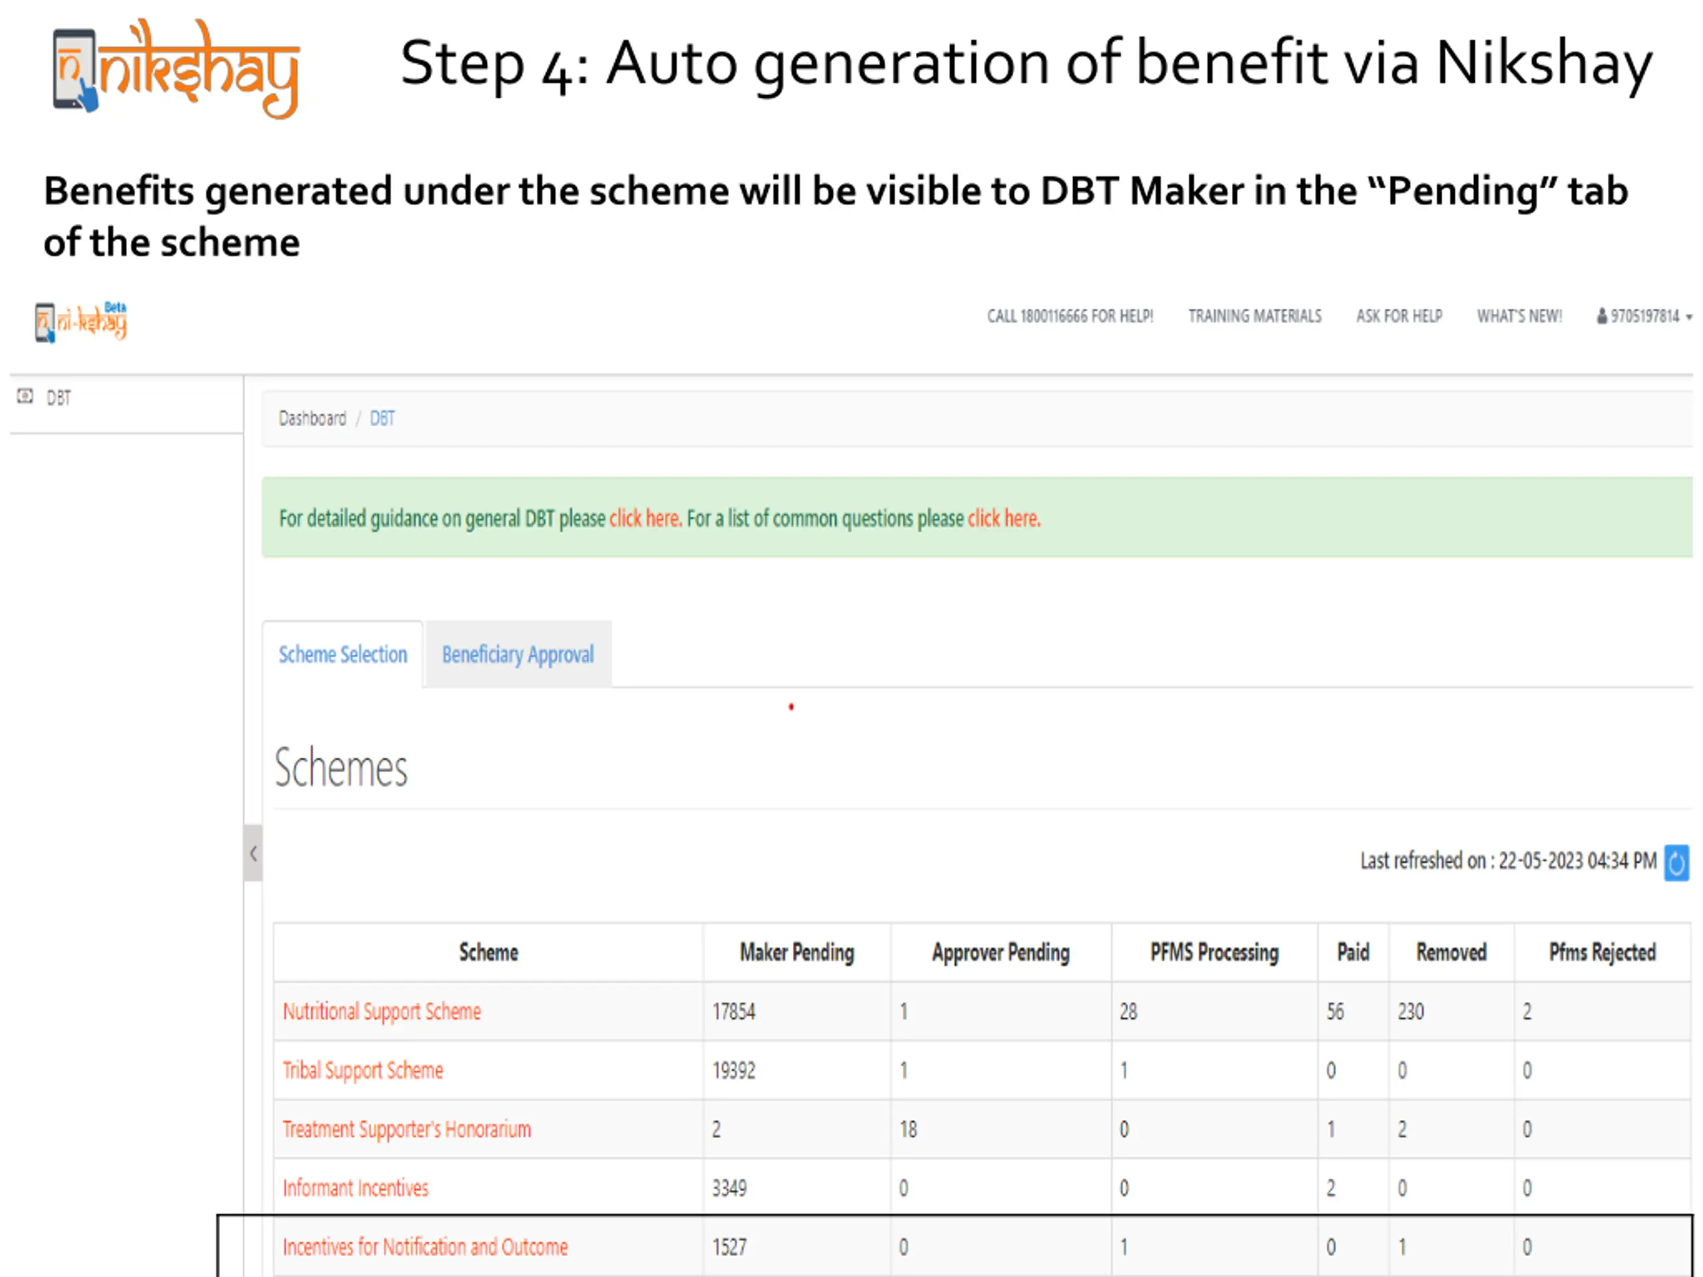This screenshot has height=1277, width=1703.
Task: Click the DBT sidebar icon
Action: click(25, 396)
